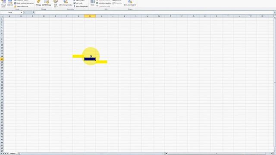Click vertical scrollbar down arrow
Viewport: 276px width, 155px height.
(275, 151)
